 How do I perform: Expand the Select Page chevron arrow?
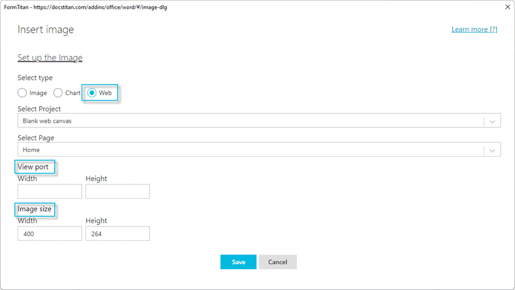tap(492, 150)
